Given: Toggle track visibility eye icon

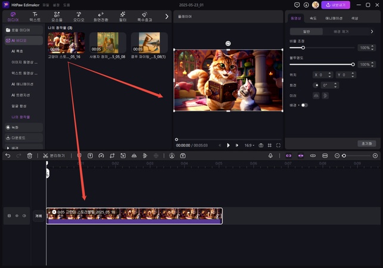Looking at the screenshot, I should [17, 216].
